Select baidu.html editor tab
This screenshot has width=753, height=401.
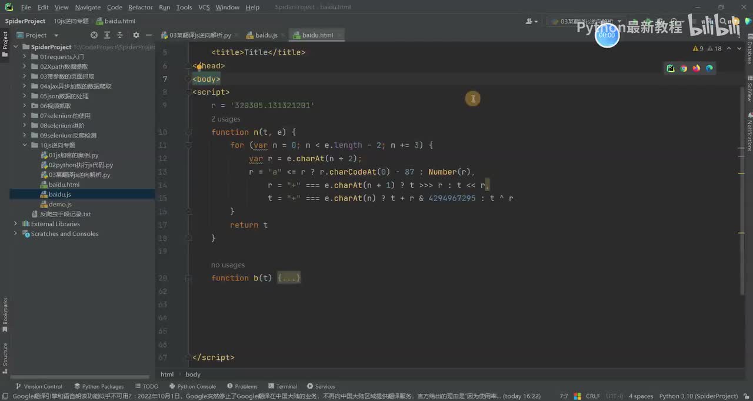pos(318,35)
